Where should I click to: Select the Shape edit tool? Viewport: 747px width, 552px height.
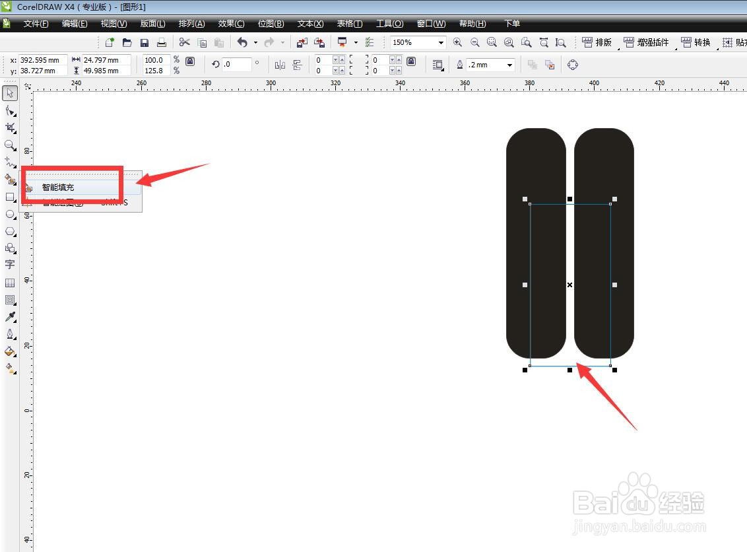click(10, 111)
